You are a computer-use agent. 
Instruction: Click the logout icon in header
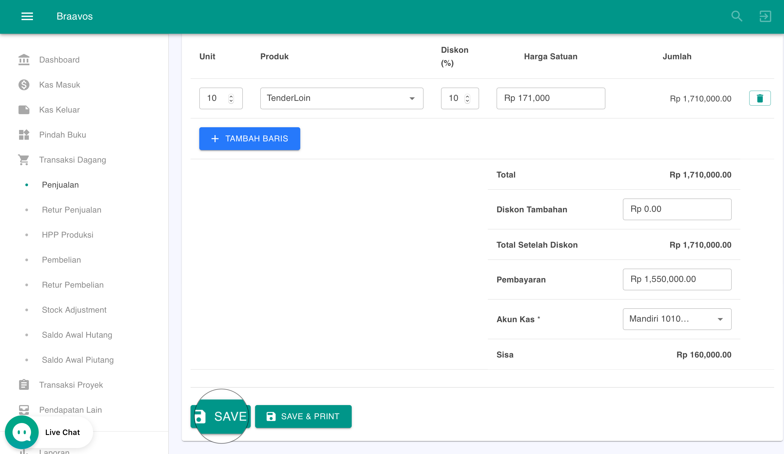tap(765, 16)
